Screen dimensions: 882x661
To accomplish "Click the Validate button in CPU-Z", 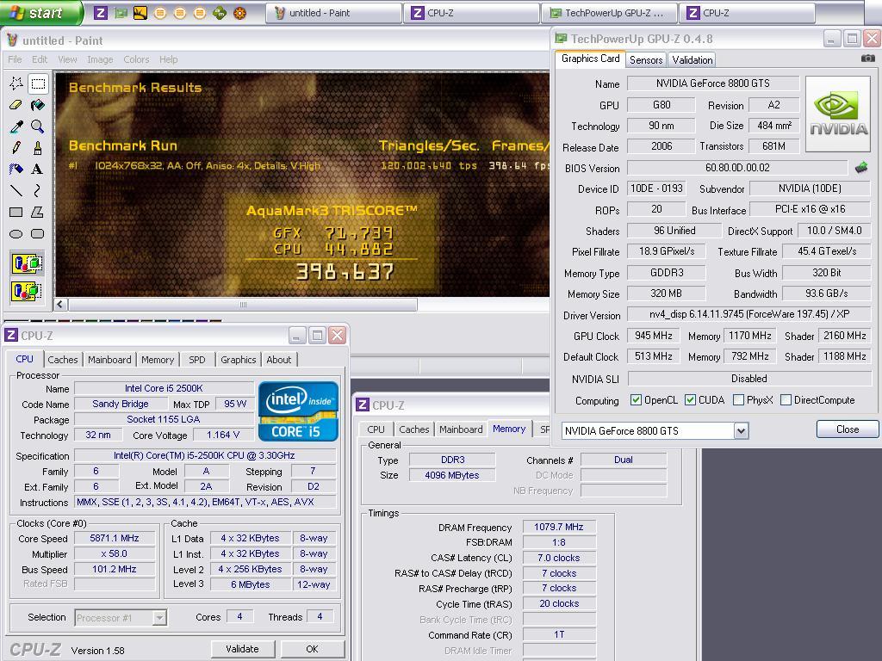I will tap(242, 649).
